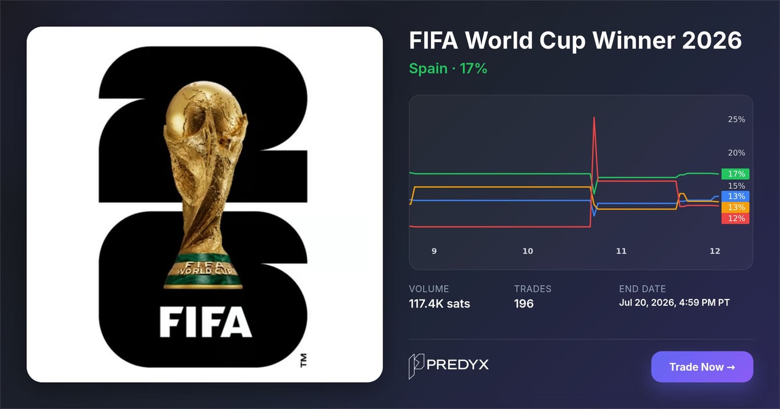This screenshot has width=780, height=409.
Task: Click the date label 11 on chart axis
Action: coord(621,251)
